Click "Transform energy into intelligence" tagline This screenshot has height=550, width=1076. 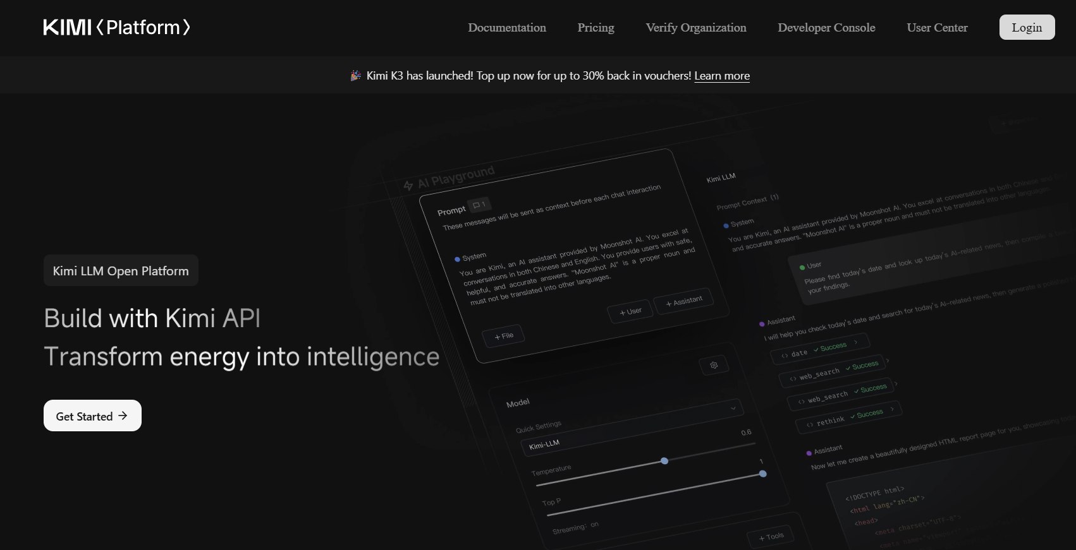click(x=241, y=357)
